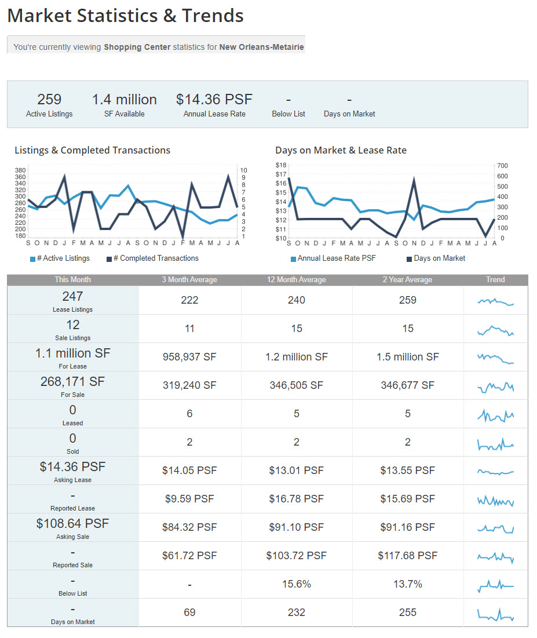Click the '319,240 SF' cell
This screenshot has height=638, width=537.
click(189, 385)
